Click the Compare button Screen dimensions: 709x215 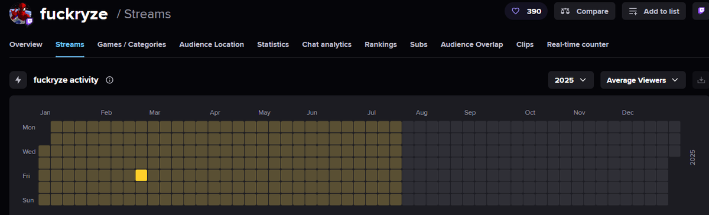pyautogui.click(x=584, y=11)
